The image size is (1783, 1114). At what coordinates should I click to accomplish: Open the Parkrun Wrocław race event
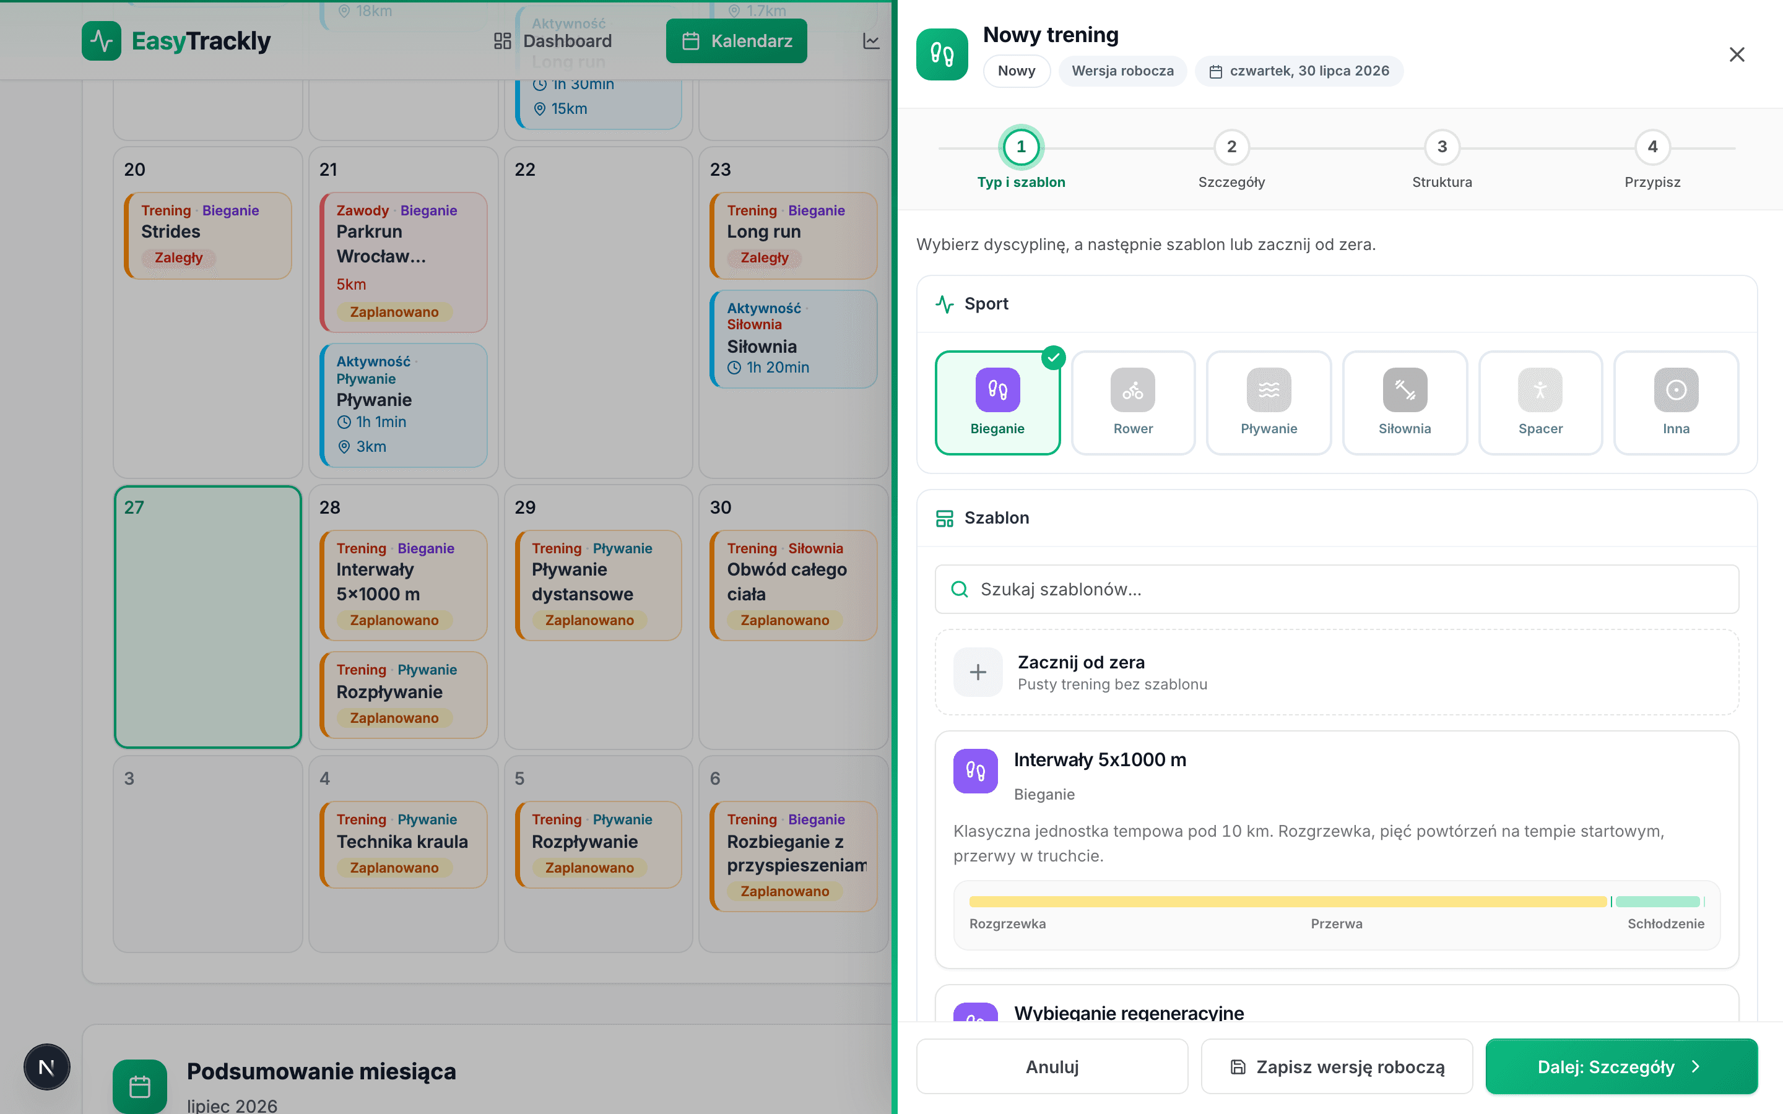[x=403, y=262]
